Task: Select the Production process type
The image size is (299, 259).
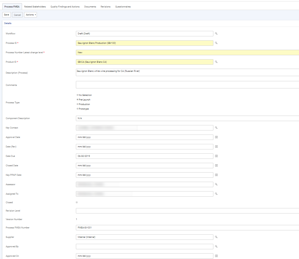Action: pyautogui.click(x=77, y=104)
